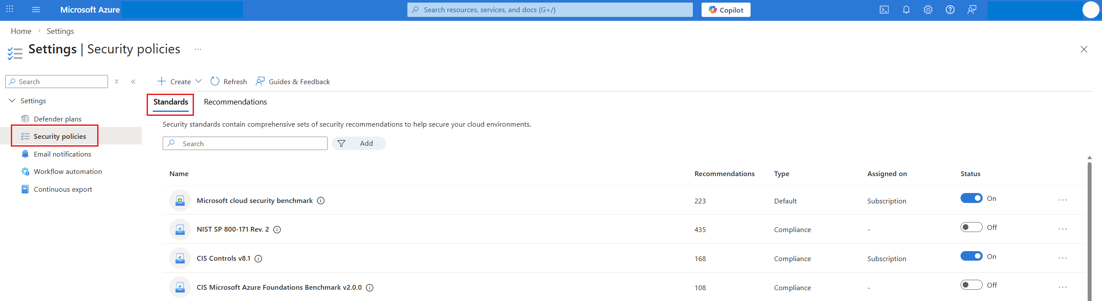Click the Microsoft cloud security benchmark icon
Screen dimensions: 1102x301
click(180, 200)
